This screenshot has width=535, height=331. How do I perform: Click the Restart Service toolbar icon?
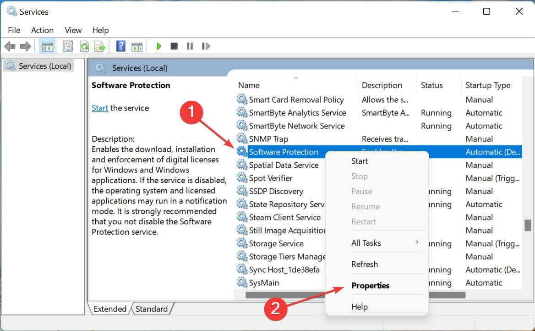click(x=206, y=46)
